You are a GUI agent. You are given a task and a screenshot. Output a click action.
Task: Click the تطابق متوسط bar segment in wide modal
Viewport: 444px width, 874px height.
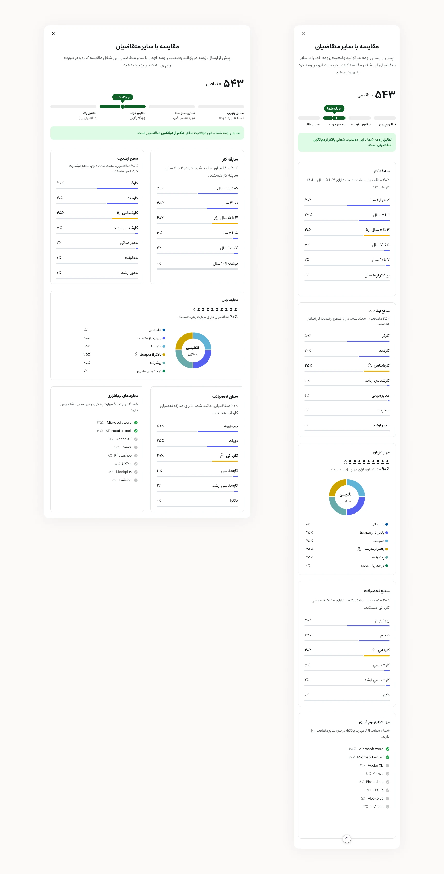pos(172,106)
